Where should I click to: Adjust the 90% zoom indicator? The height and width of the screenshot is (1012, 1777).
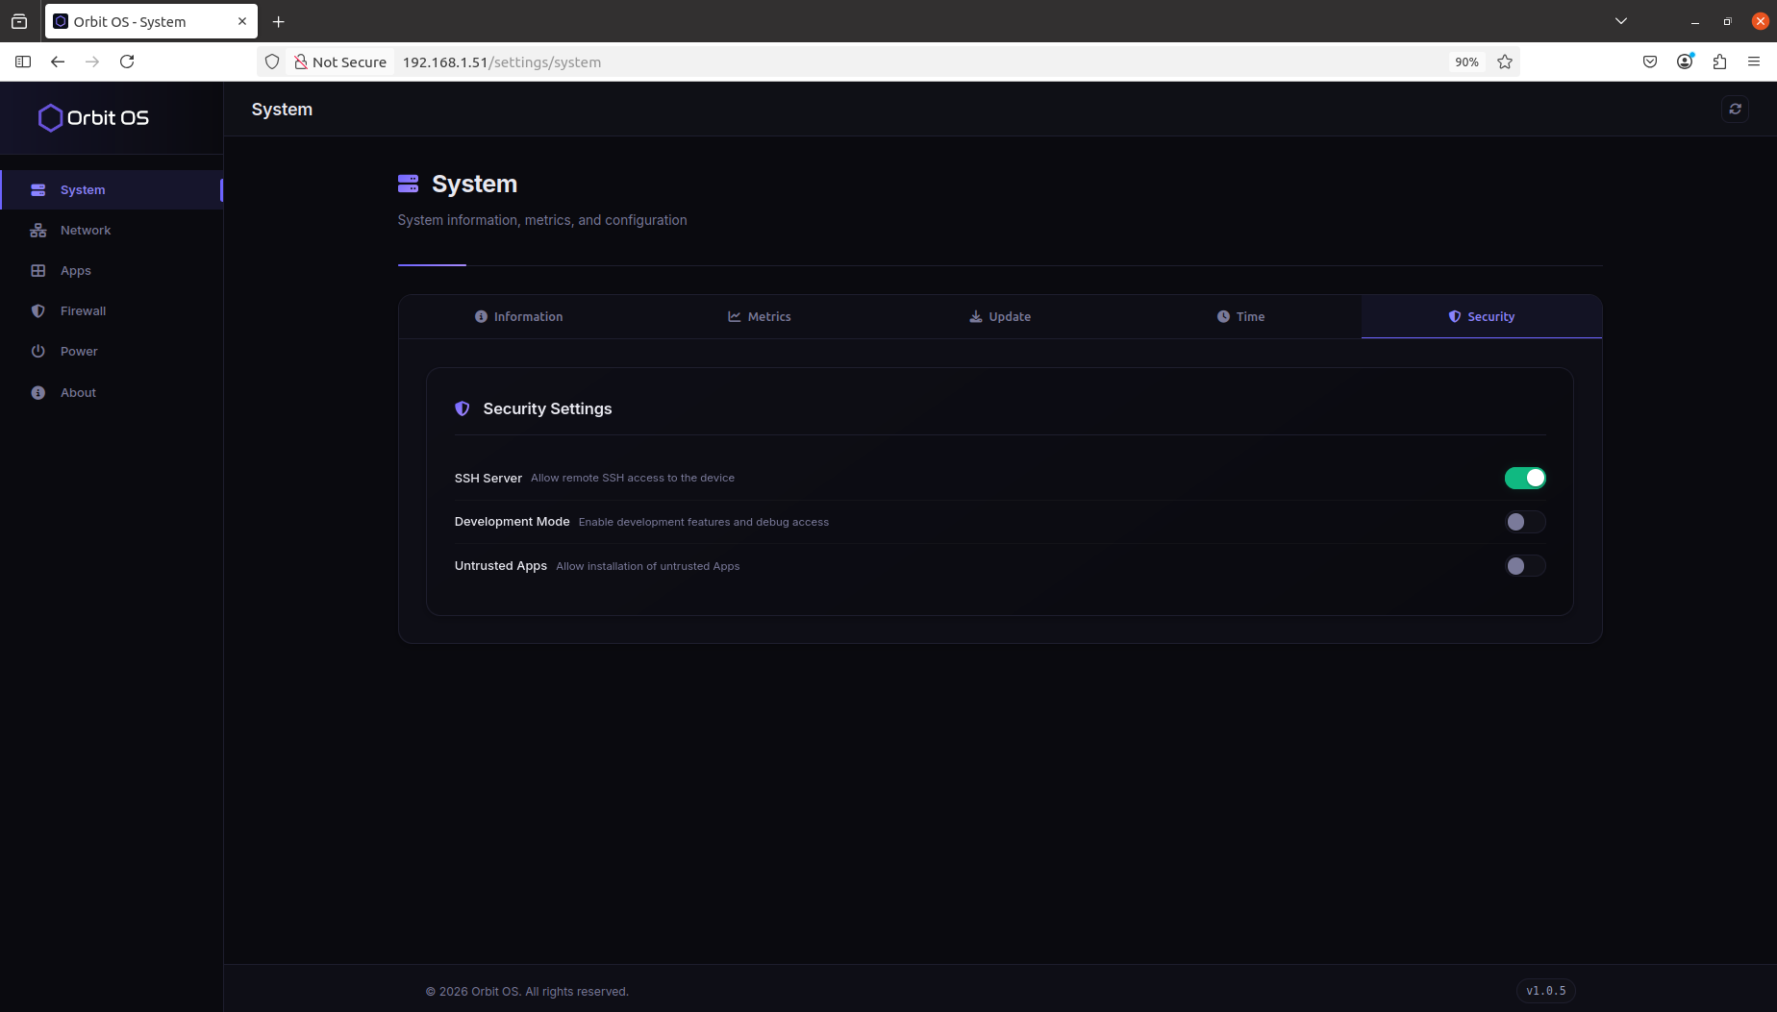point(1466,61)
